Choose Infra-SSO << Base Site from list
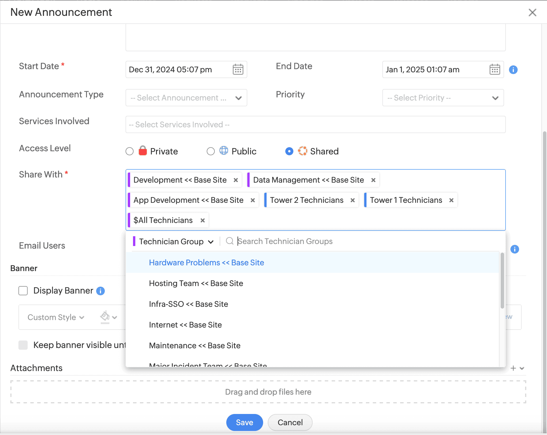 point(188,304)
